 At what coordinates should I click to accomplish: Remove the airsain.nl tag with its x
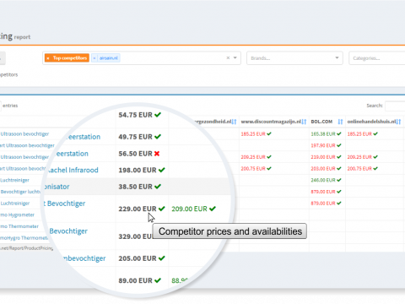pos(94,58)
